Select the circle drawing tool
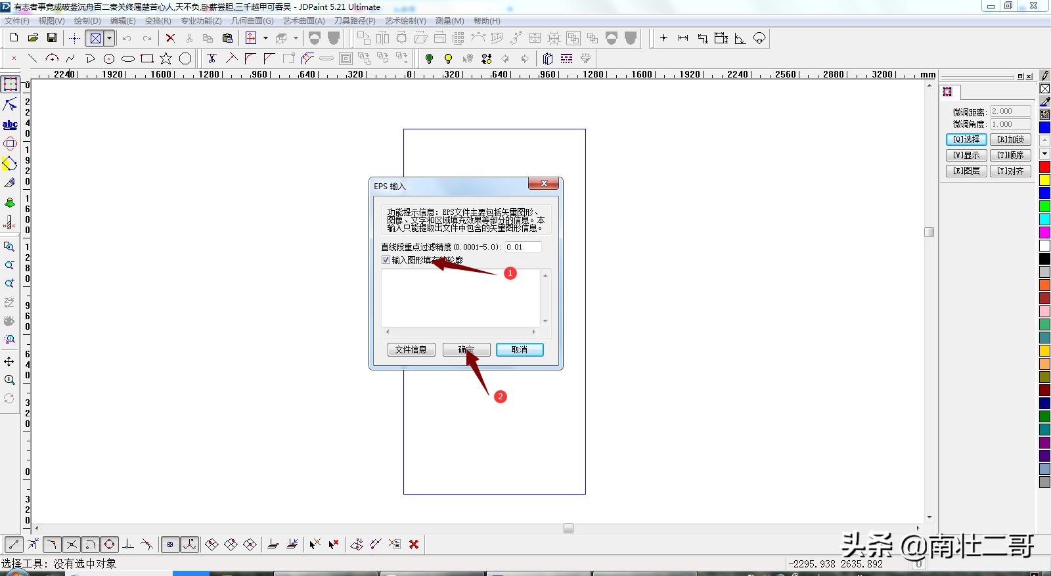This screenshot has width=1051, height=576. [x=109, y=58]
